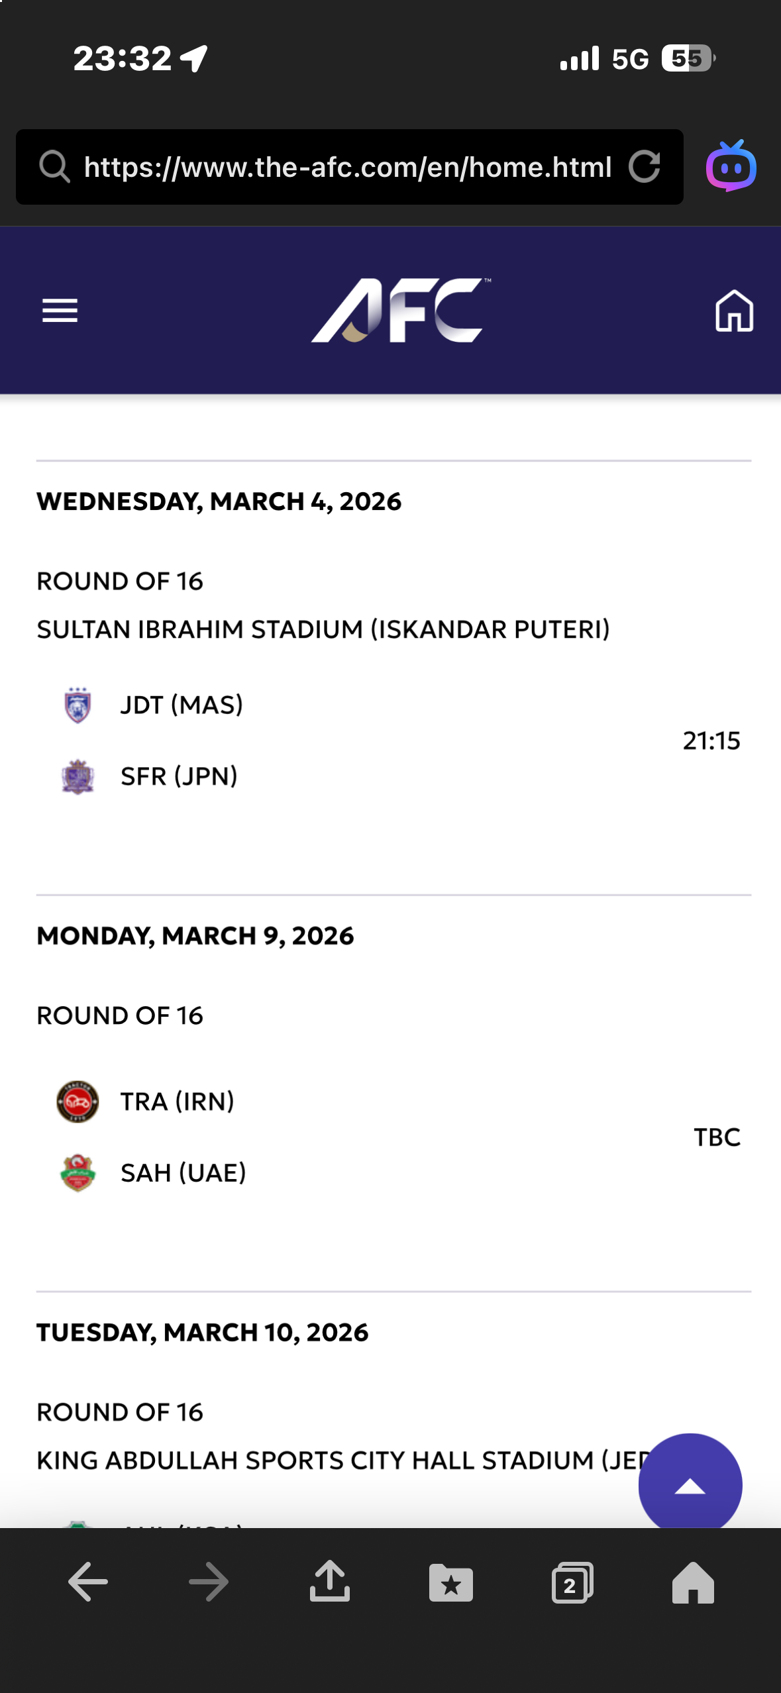Open the browser home page
781x1693 pixels.
(693, 1582)
